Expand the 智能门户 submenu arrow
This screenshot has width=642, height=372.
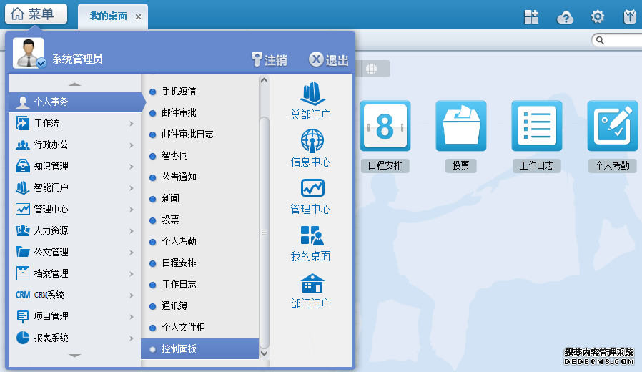132,188
